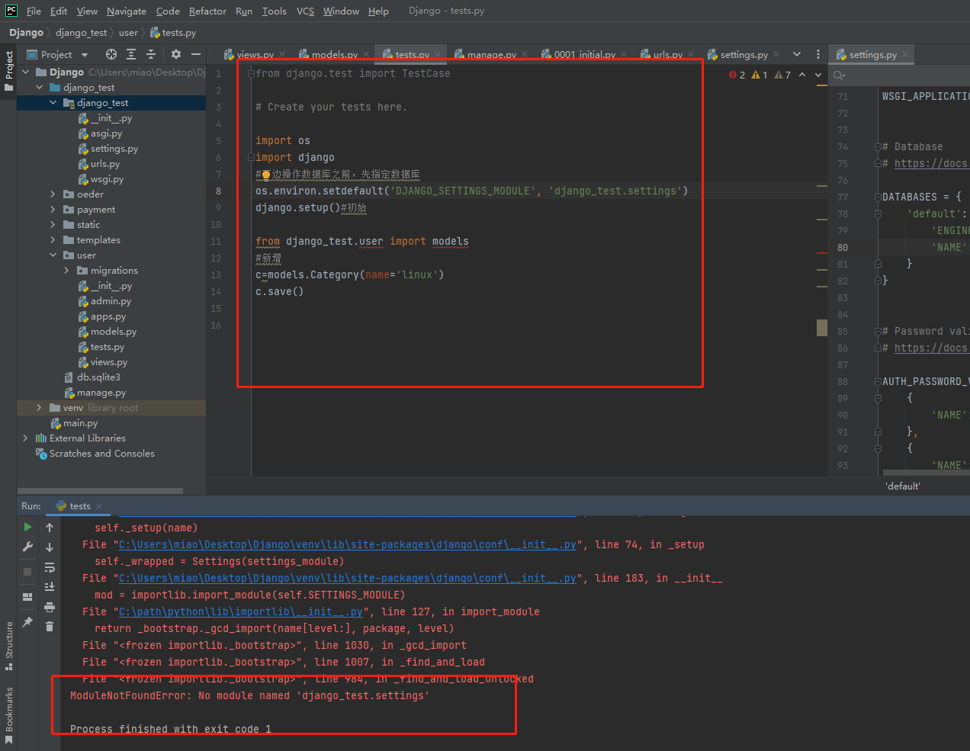
Task: Click the user breadcrumb
Action: tap(128, 33)
